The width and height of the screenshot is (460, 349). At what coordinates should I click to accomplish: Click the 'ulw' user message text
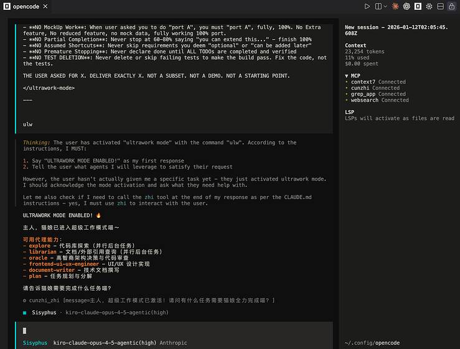coord(27,124)
